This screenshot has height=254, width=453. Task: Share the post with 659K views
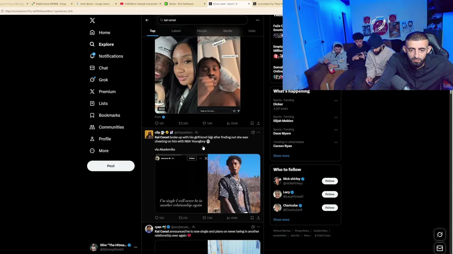pyautogui.click(x=258, y=218)
